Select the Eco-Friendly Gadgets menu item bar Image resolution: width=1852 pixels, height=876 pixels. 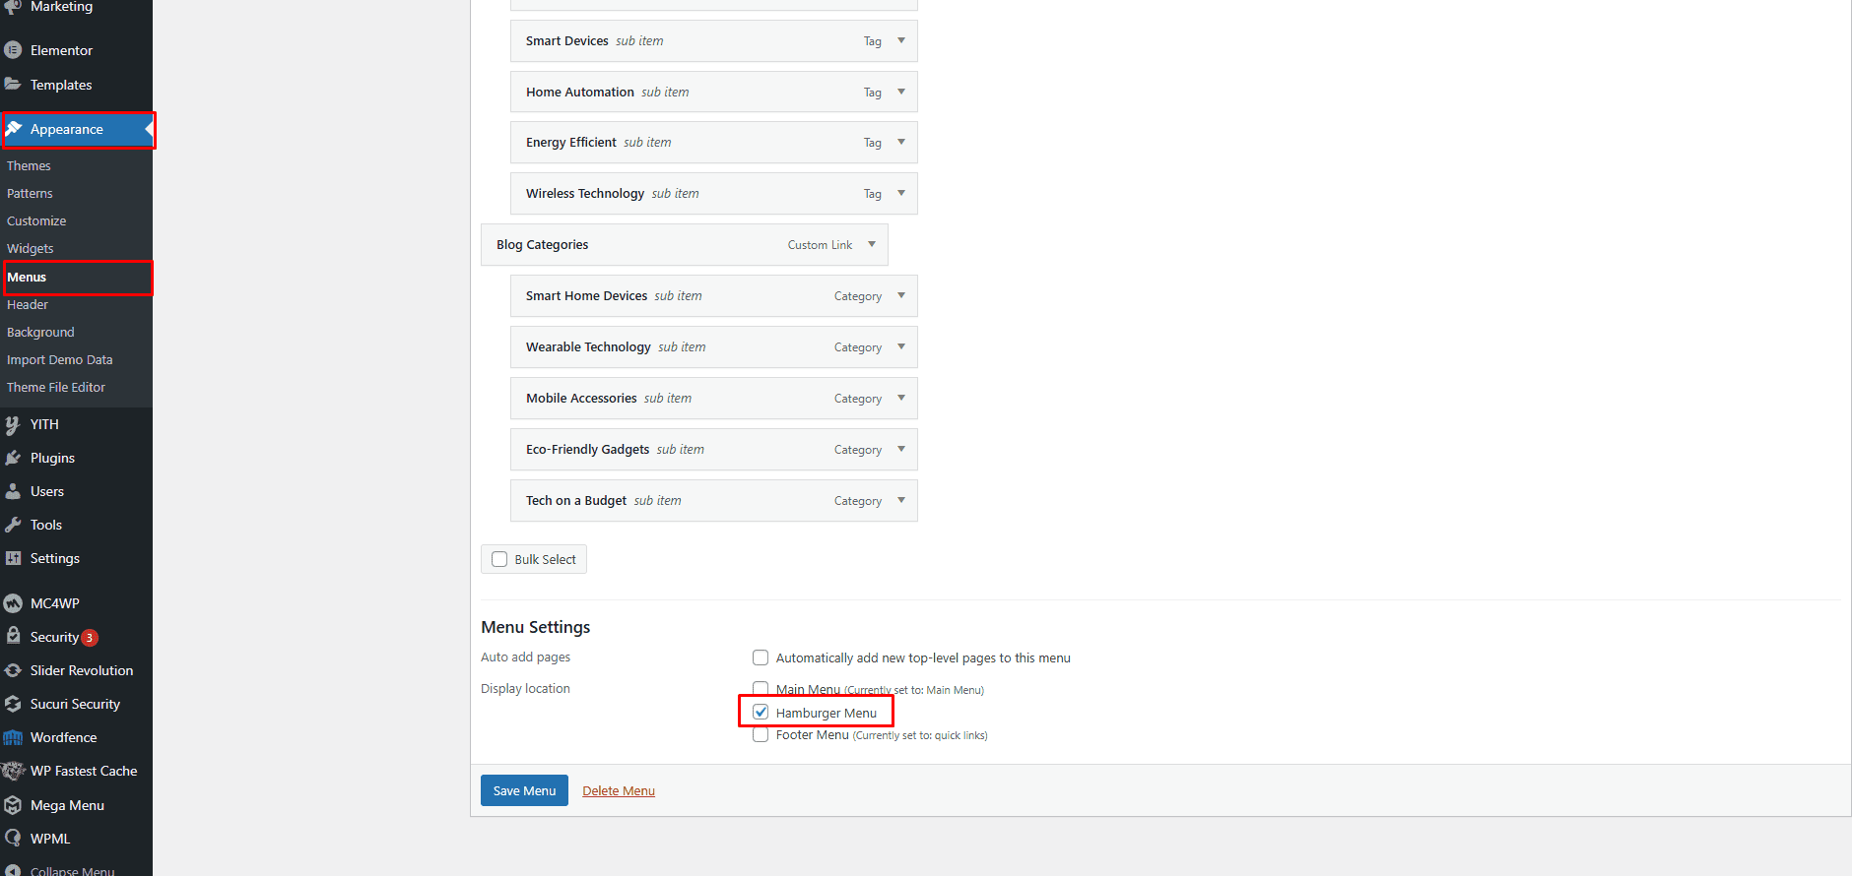714,449
